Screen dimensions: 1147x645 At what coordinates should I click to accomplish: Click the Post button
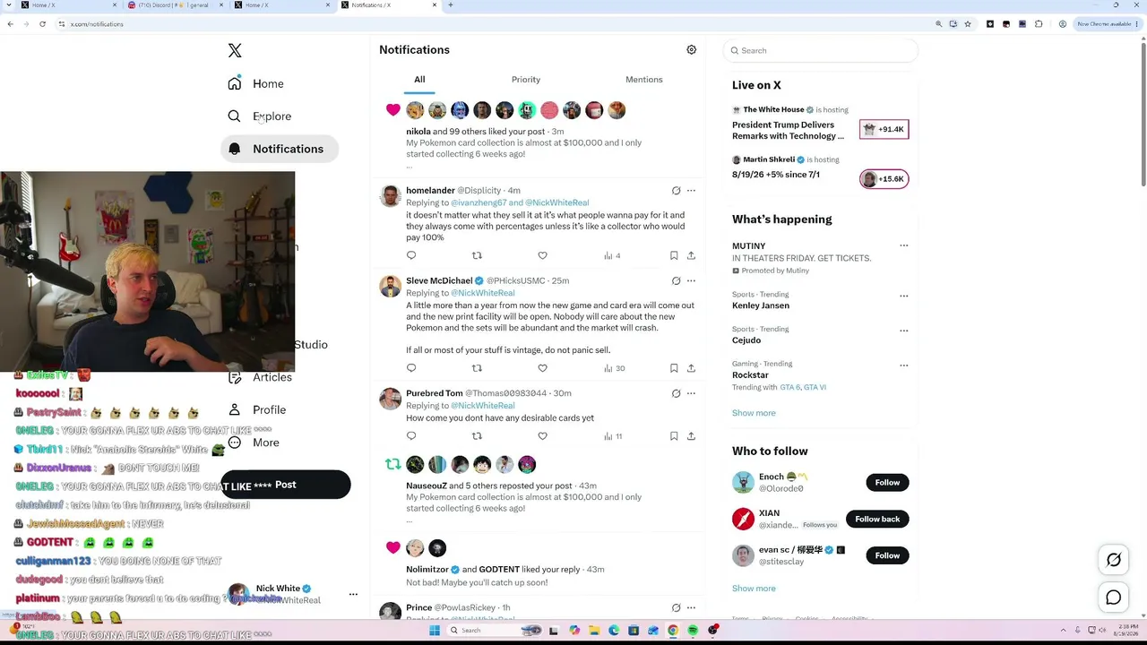285,485
